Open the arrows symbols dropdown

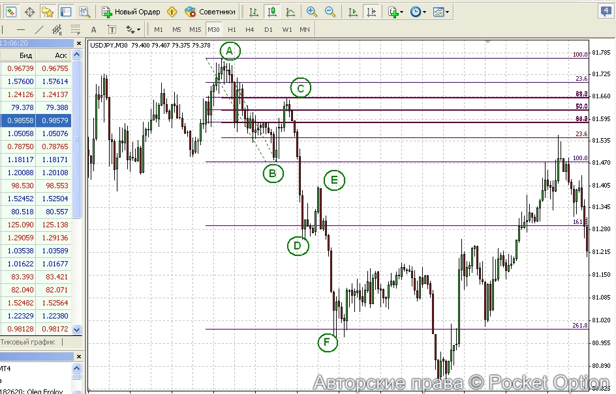click(x=133, y=29)
